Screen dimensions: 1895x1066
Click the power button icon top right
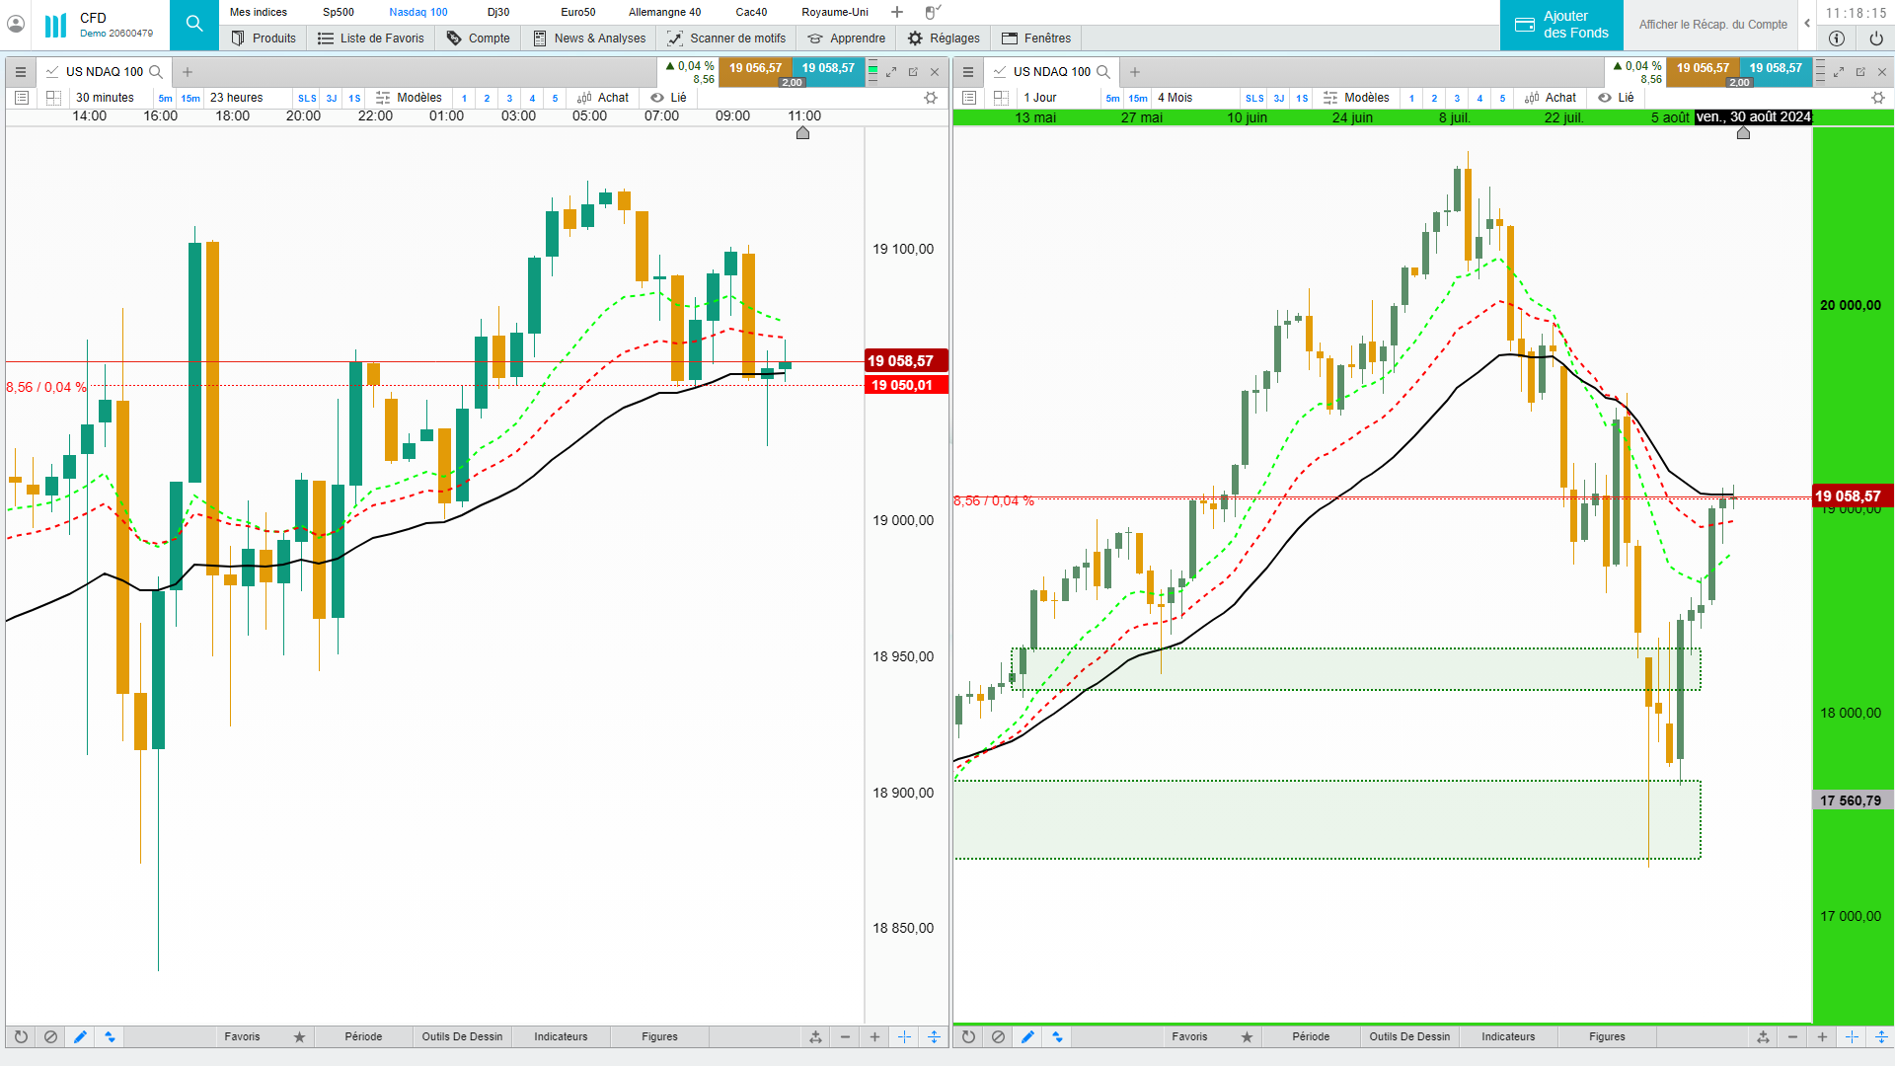1875,38
